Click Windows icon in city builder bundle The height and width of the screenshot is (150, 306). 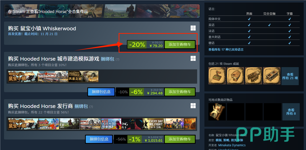point(193,58)
